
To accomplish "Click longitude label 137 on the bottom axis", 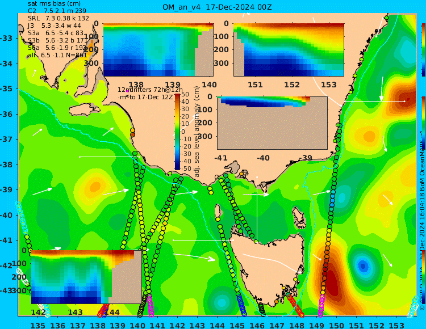I will coord(78,325).
